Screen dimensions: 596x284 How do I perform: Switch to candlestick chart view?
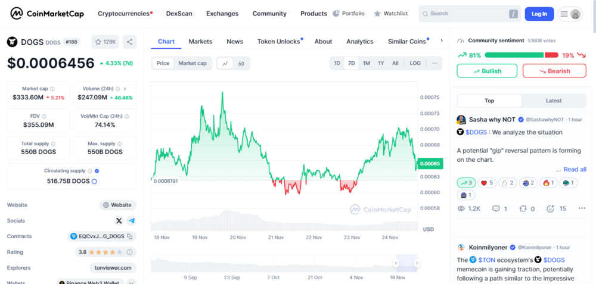coord(241,63)
